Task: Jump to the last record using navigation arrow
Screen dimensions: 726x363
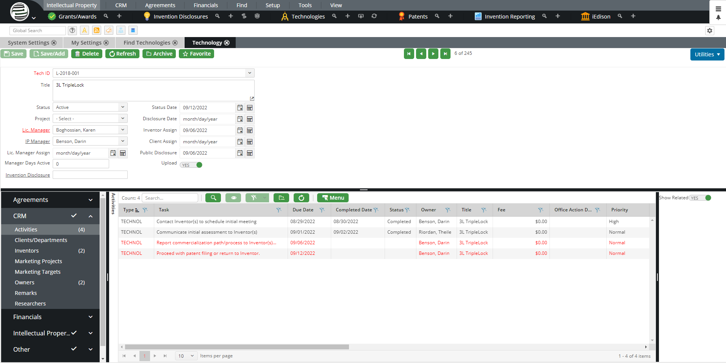Action: pos(445,54)
